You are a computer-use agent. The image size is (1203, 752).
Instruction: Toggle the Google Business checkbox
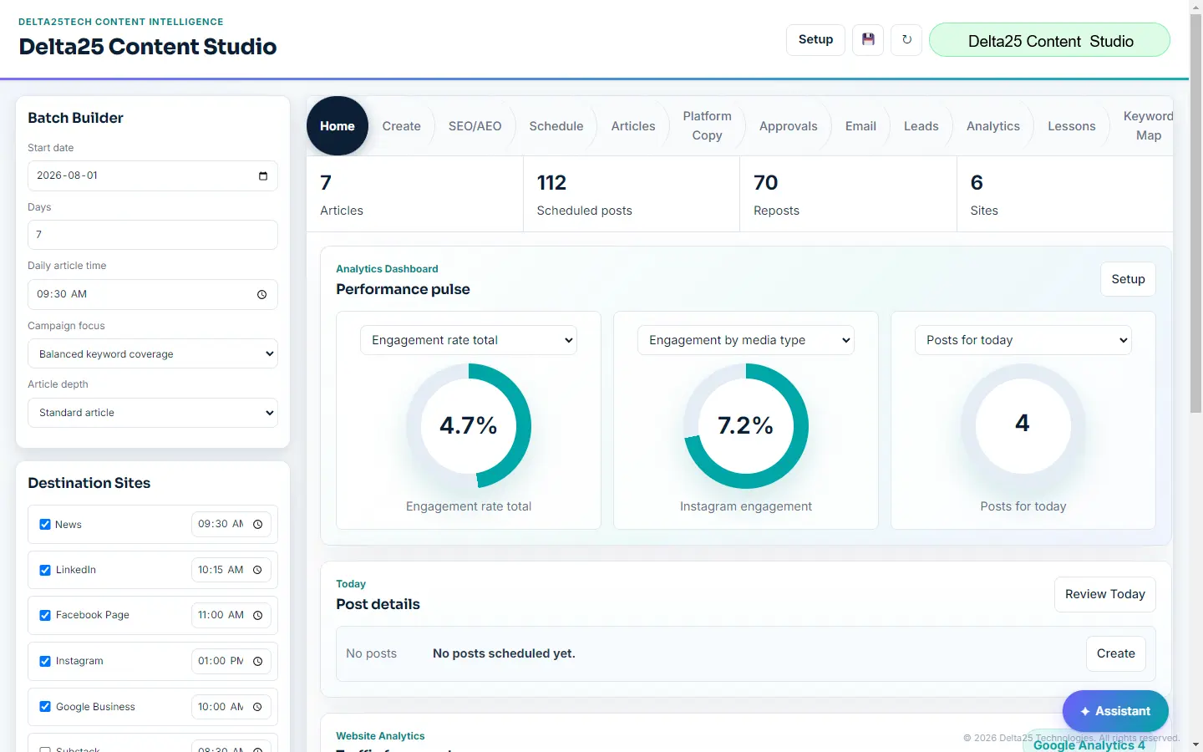[x=45, y=707]
